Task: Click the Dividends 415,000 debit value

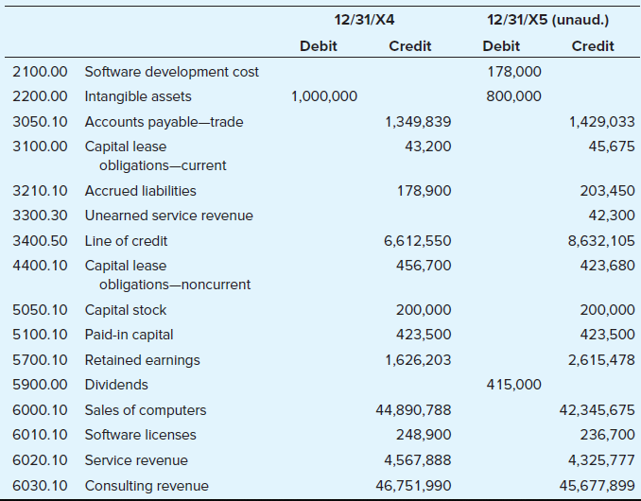Action: click(x=514, y=385)
